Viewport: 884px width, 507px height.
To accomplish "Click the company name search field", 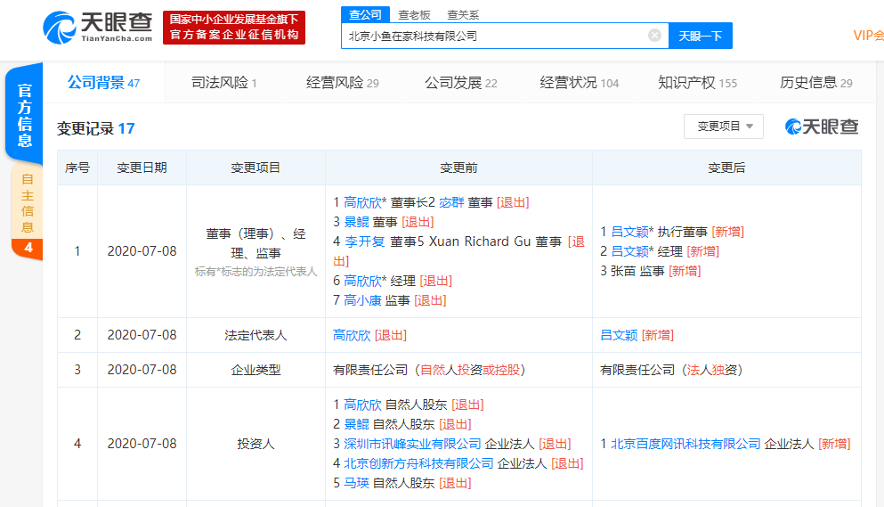I will [494, 36].
